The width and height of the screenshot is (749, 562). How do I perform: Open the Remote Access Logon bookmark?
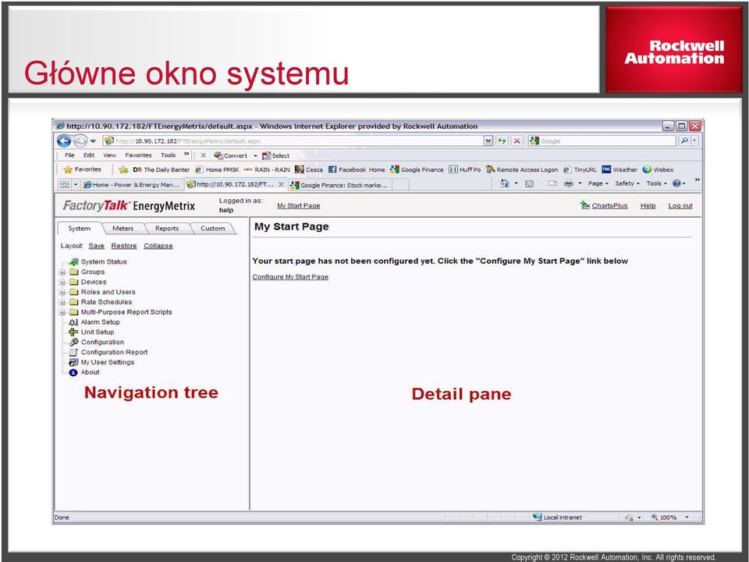(522, 169)
